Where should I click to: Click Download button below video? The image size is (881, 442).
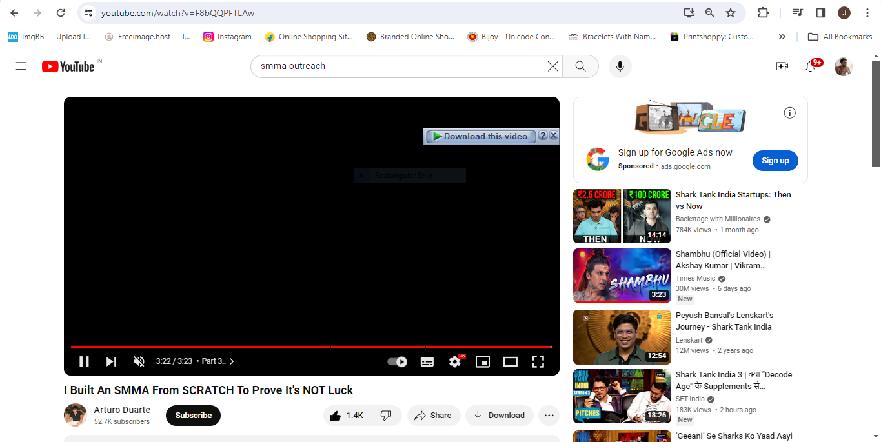pos(500,416)
